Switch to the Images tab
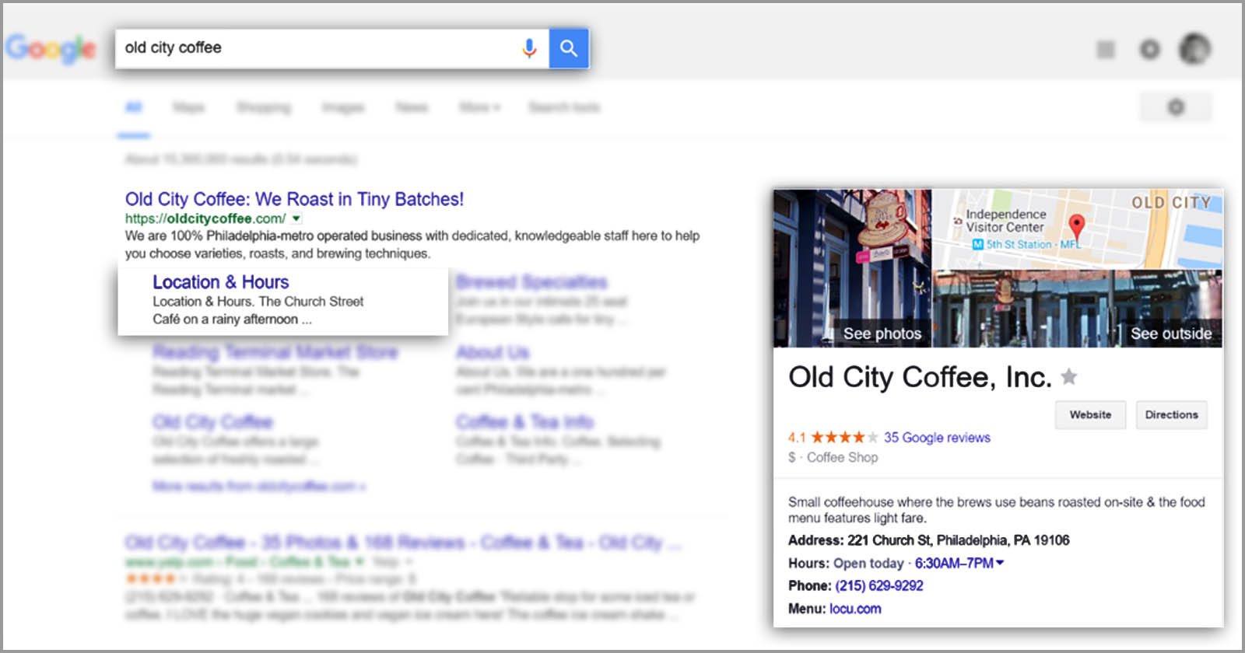1245x653 pixels. pyautogui.click(x=343, y=107)
